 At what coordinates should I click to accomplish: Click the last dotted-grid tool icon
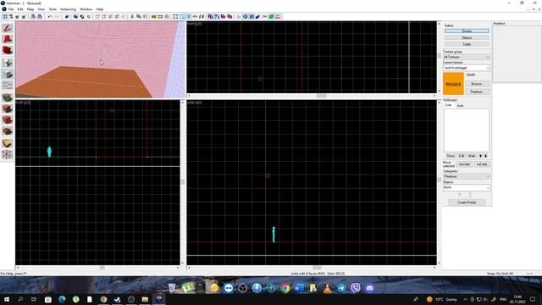point(8,154)
